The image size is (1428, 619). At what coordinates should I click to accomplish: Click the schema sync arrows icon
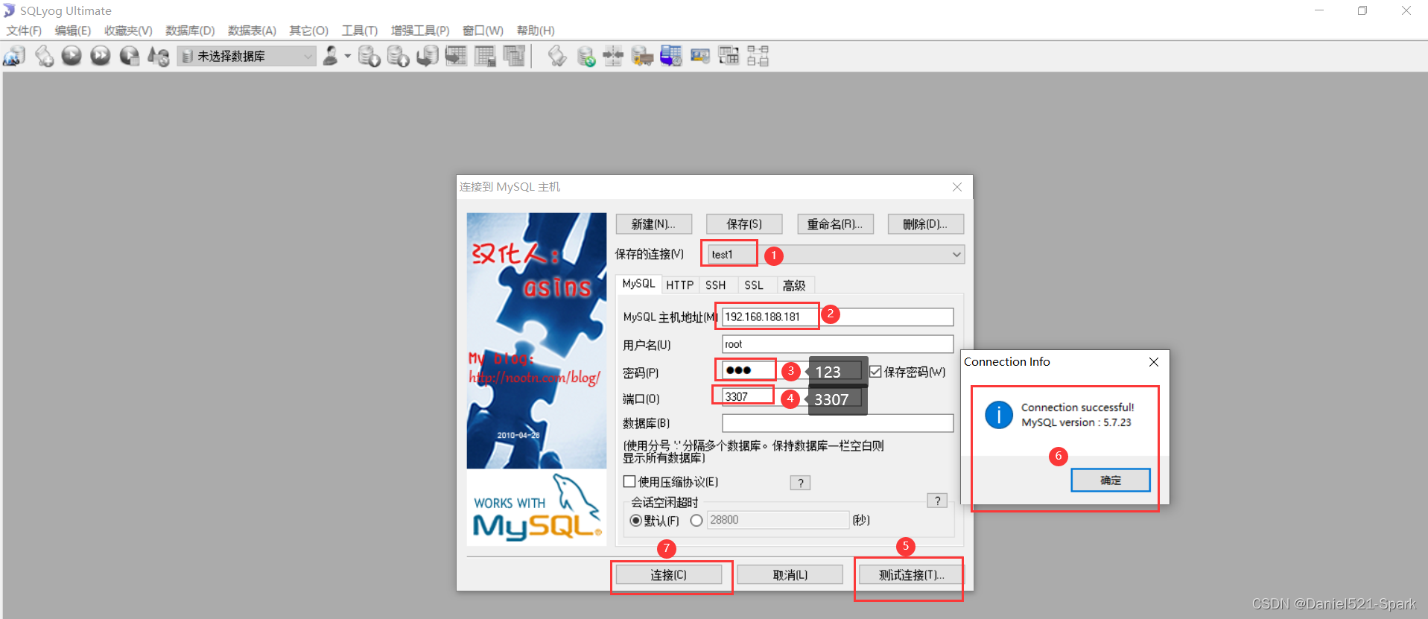pos(613,56)
